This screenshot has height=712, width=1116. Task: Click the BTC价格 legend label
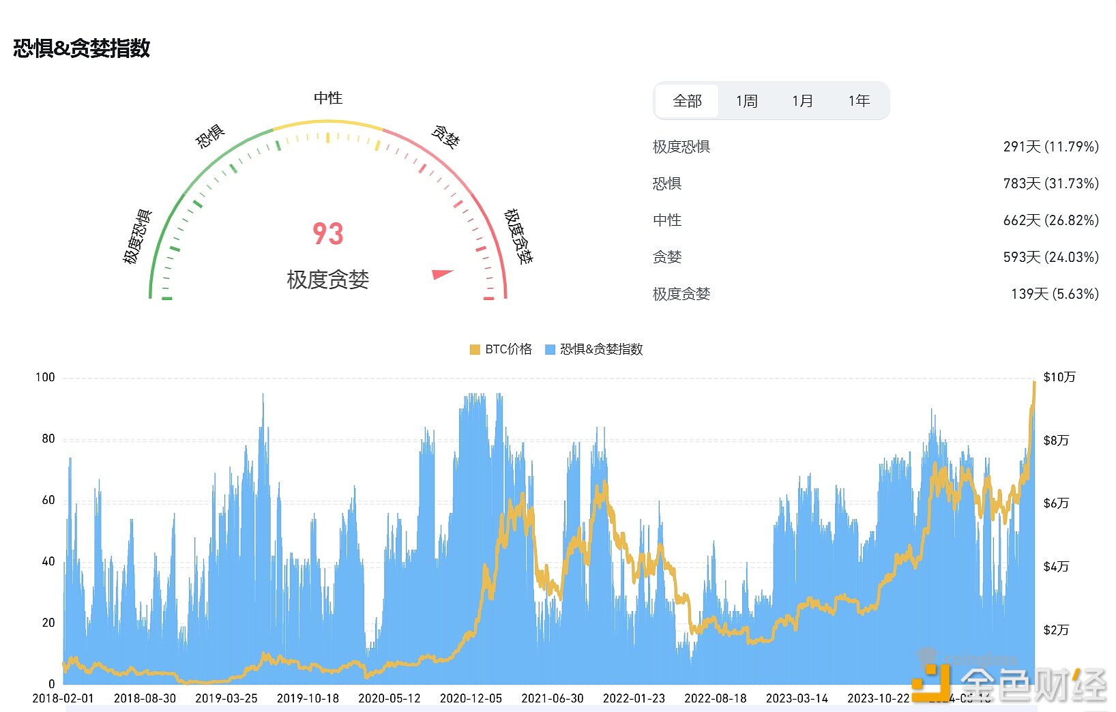pyautogui.click(x=508, y=349)
